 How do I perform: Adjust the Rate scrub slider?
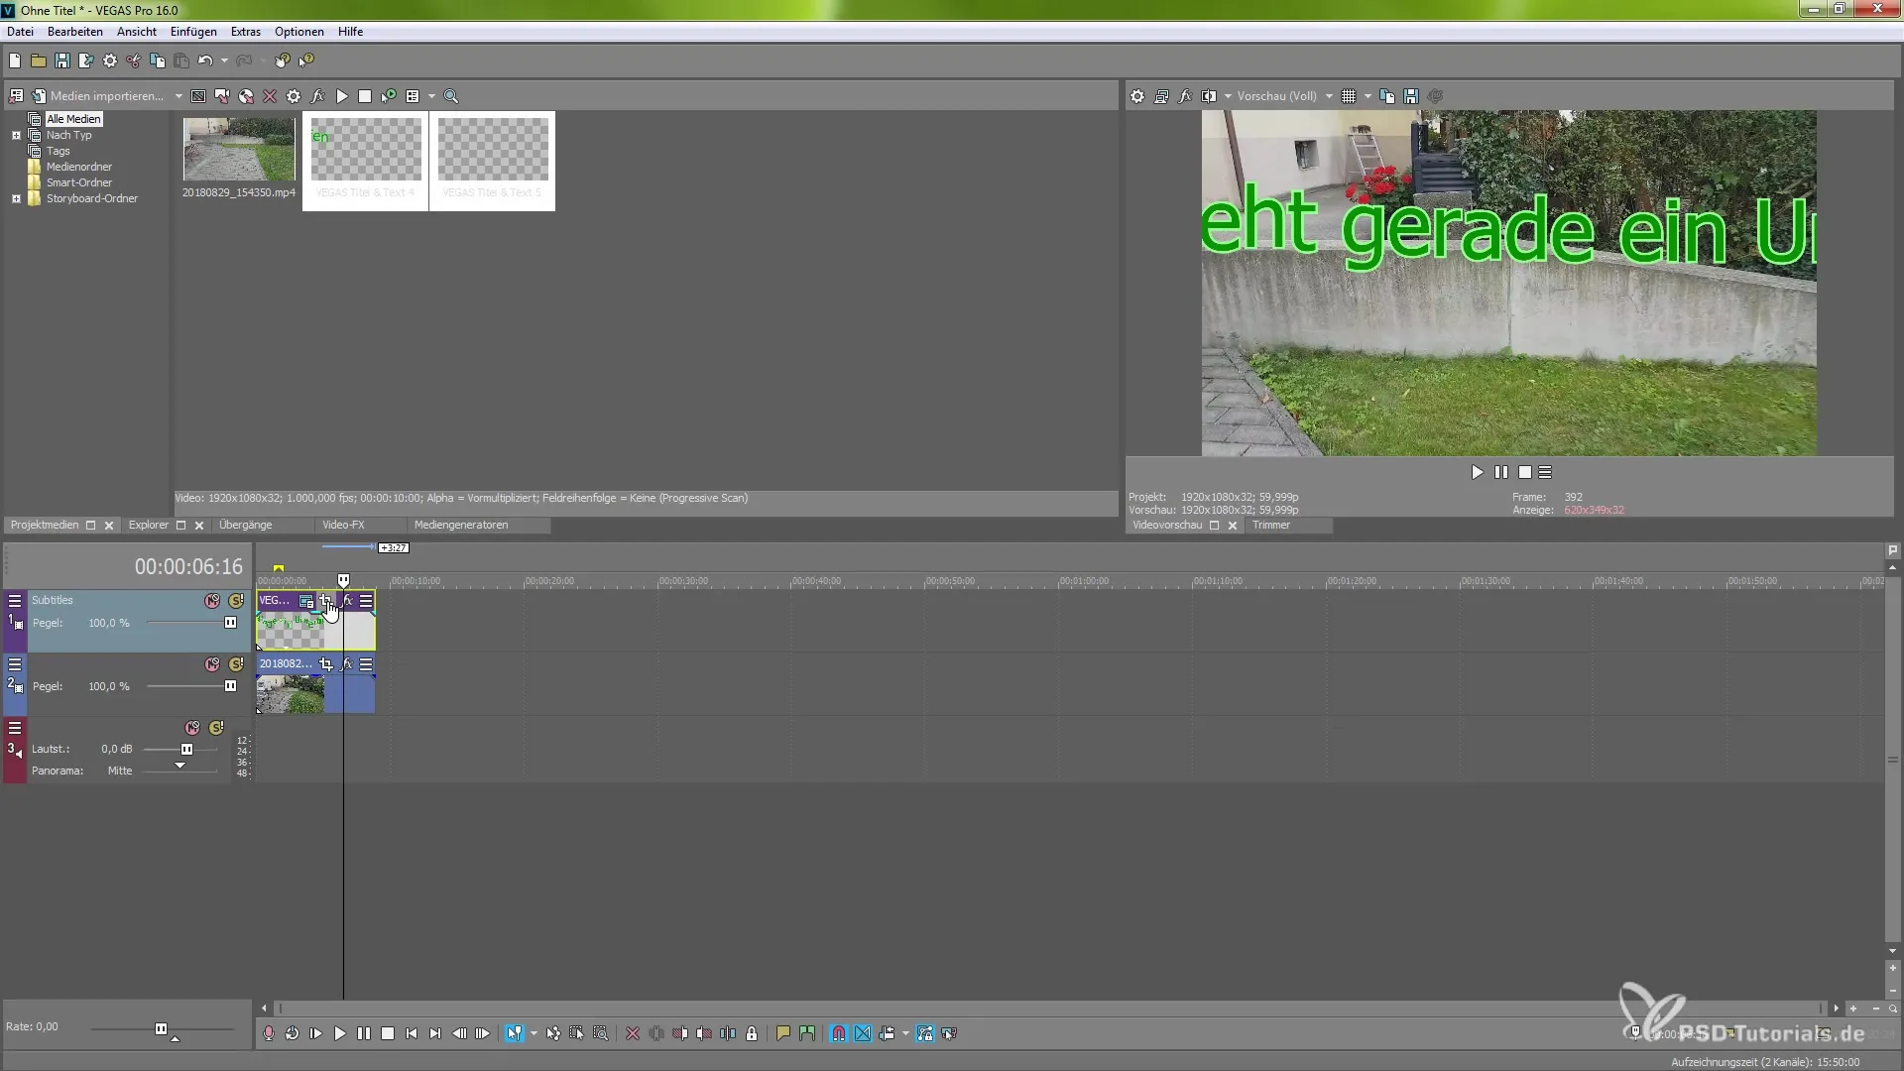point(161,1028)
